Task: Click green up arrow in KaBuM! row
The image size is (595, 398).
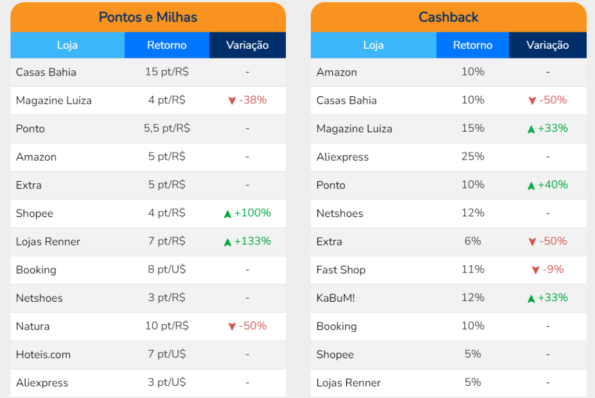Action: point(531,299)
